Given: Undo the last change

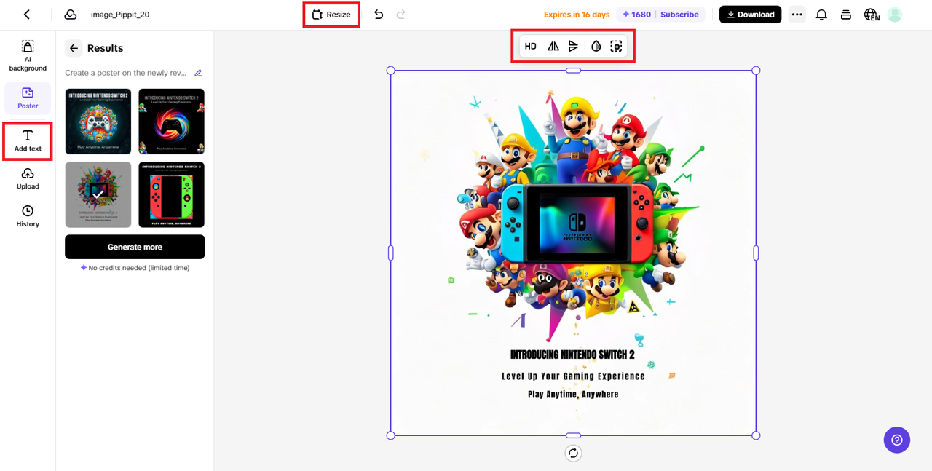Looking at the screenshot, I should pyautogui.click(x=378, y=14).
